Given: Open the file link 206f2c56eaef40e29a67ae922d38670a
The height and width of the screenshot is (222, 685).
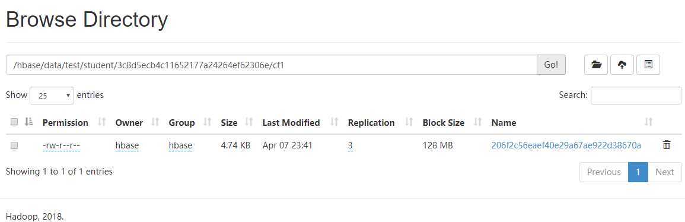Looking at the screenshot, I should [566, 145].
